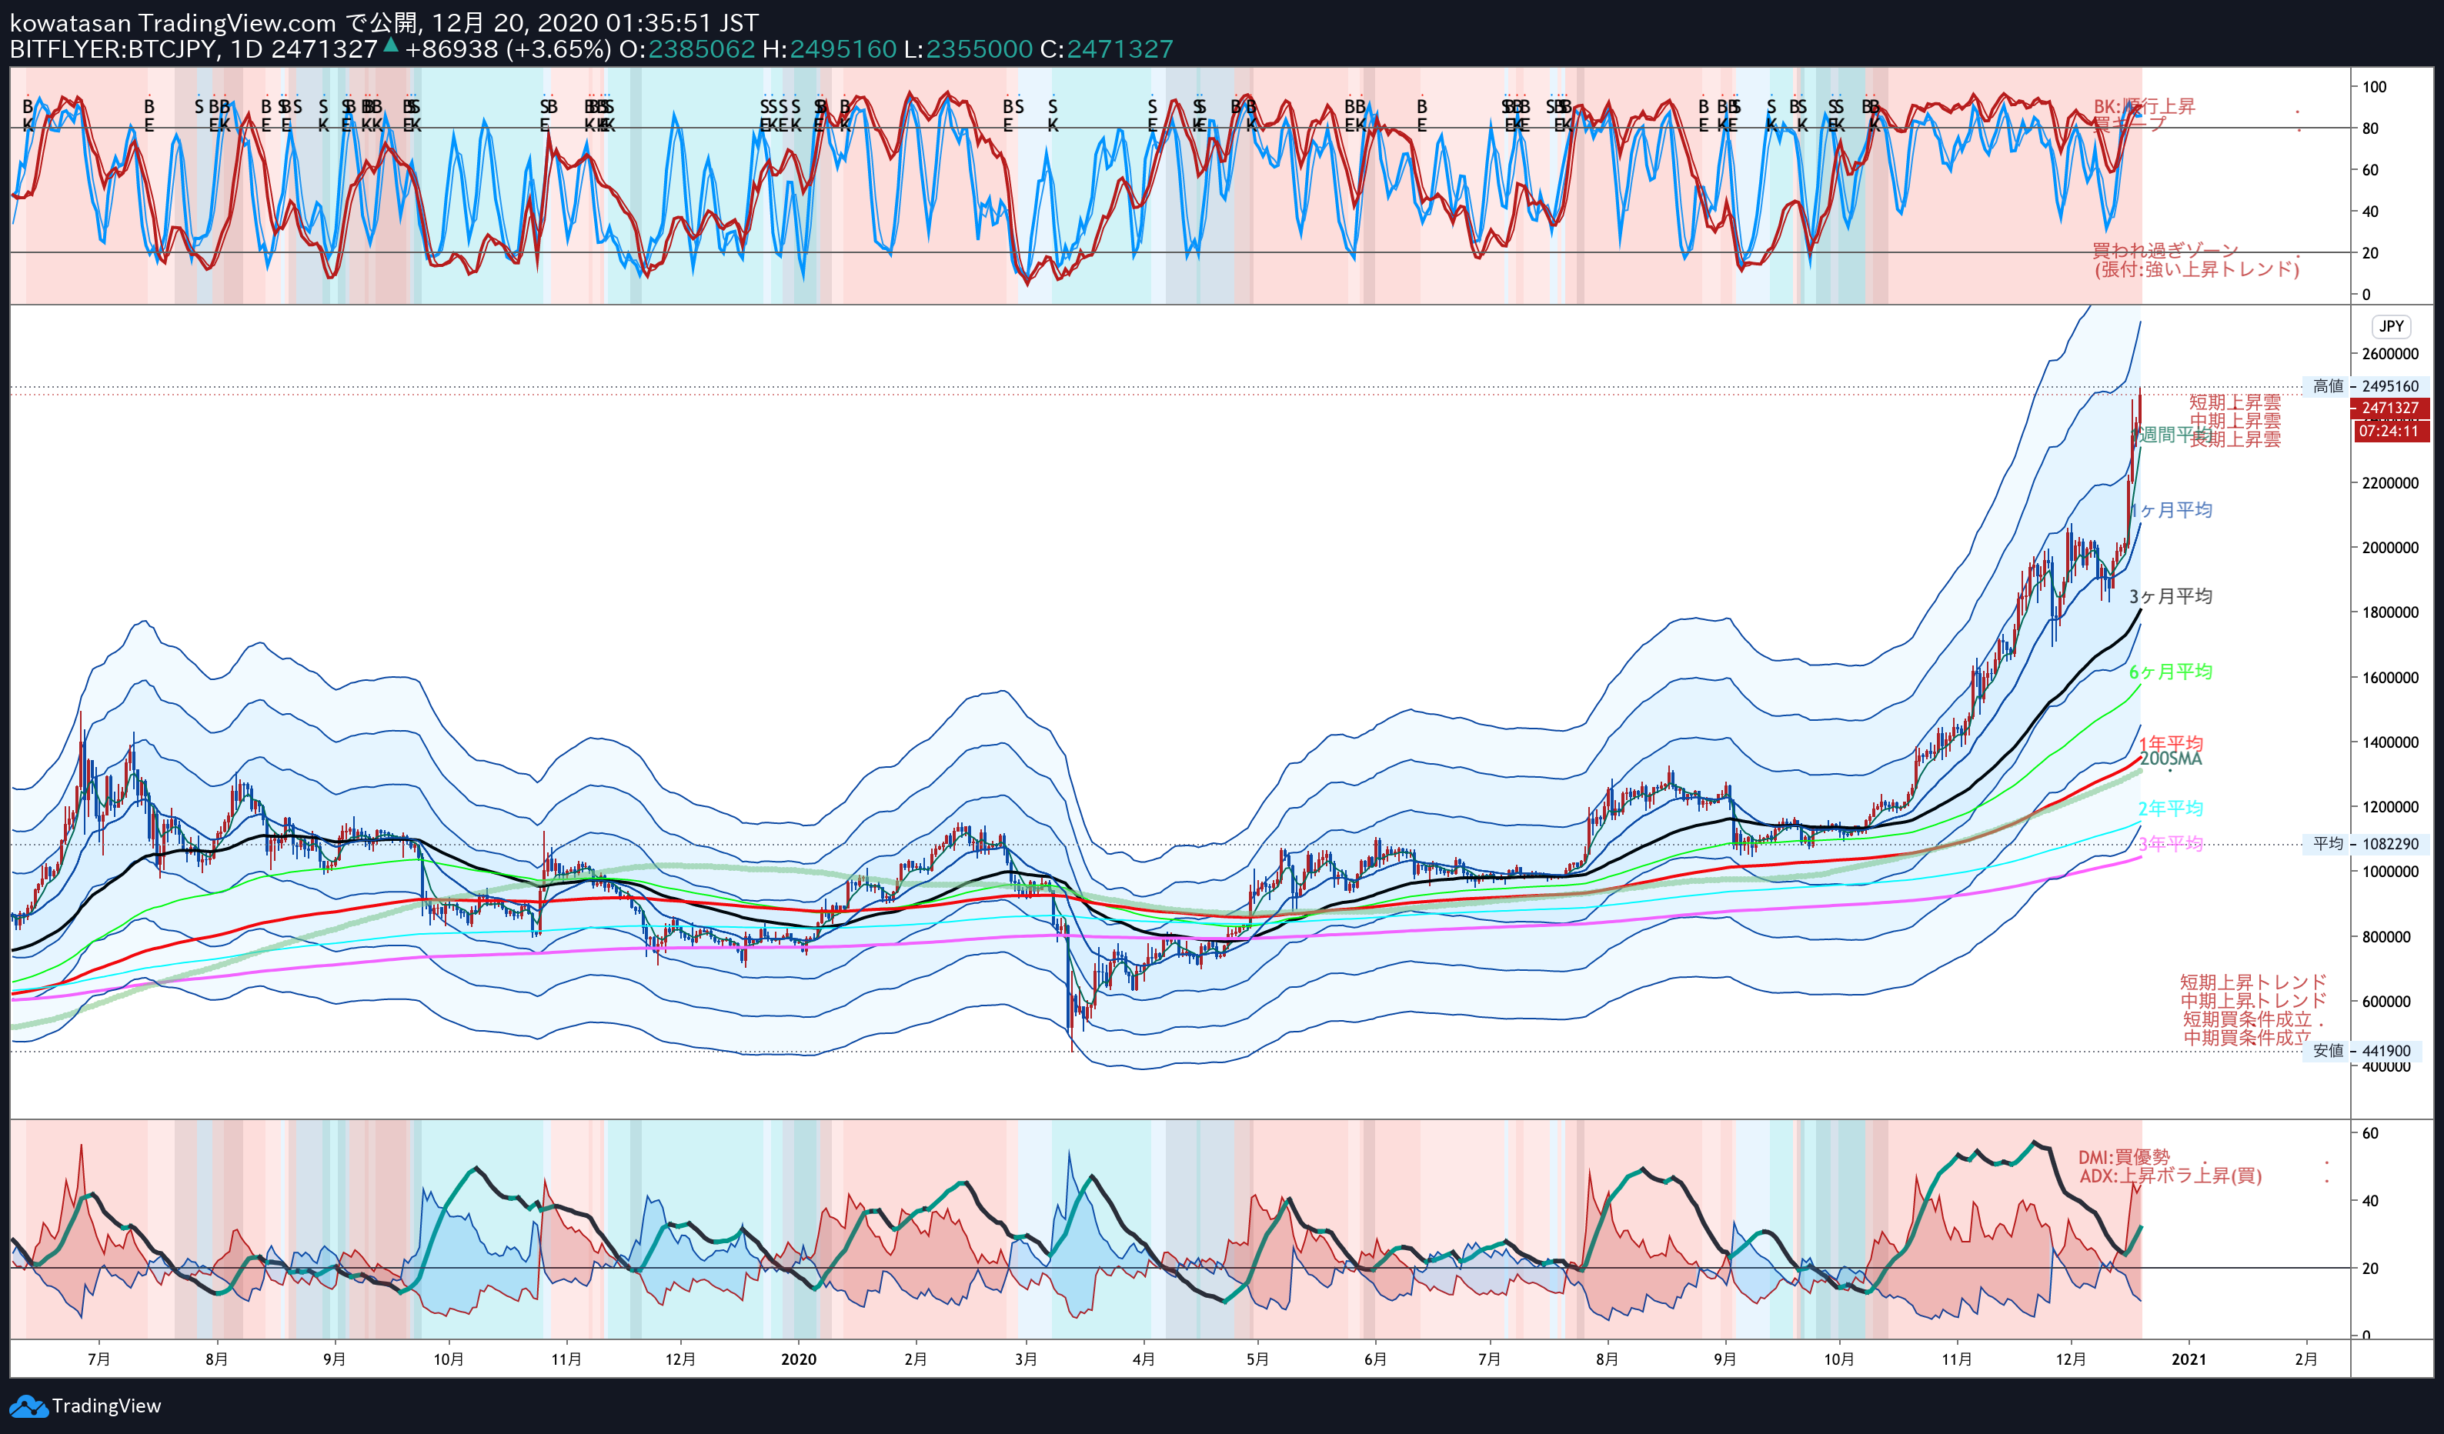Click the high price H:2495160 header value
The height and width of the screenshot is (1434, 2444).
pos(830,48)
